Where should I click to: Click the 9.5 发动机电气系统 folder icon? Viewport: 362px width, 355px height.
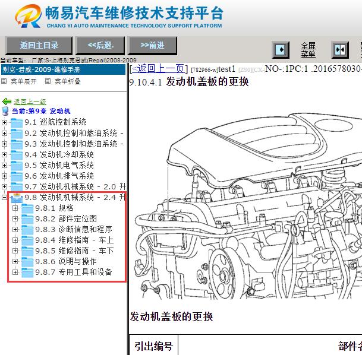(17, 165)
